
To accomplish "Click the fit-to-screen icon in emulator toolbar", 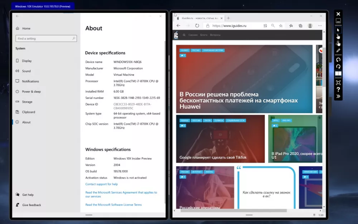I will 338,82.
